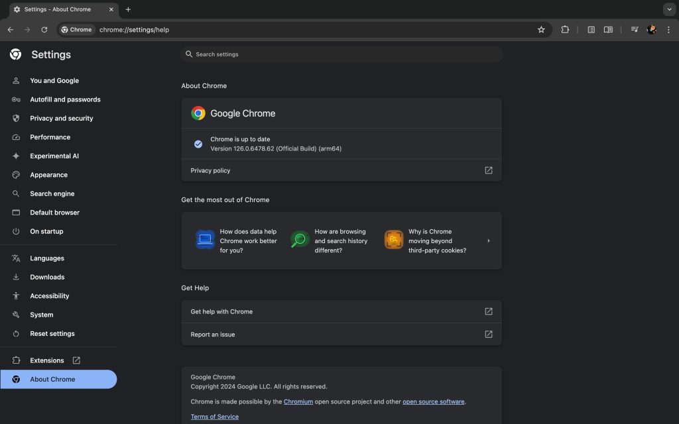This screenshot has height=424, width=679.
Task: Click the profile avatar in toolbar
Action: (x=652, y=30)
